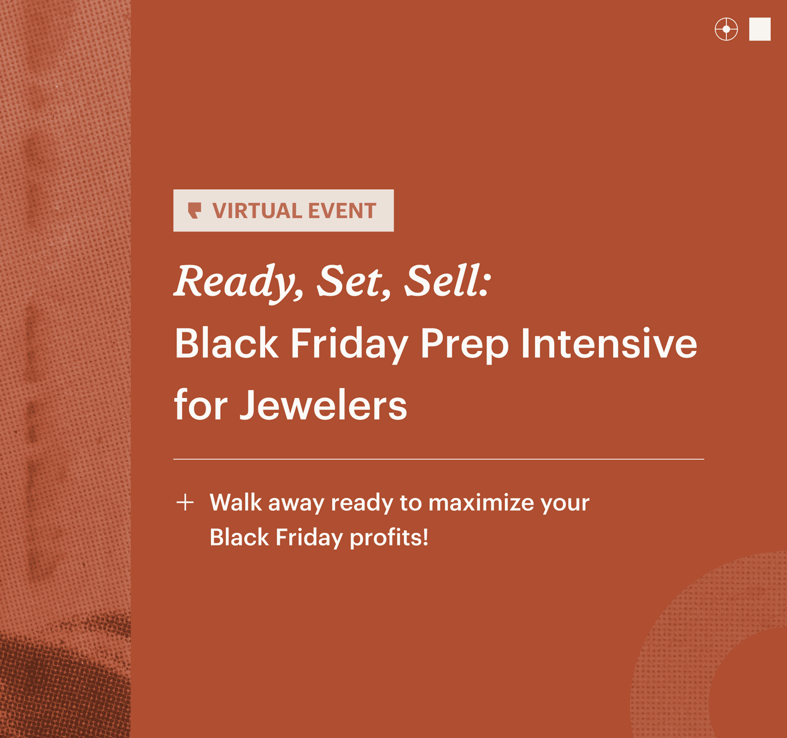Click 'Black Friday Prep Intensive' title line

[436, 344]
